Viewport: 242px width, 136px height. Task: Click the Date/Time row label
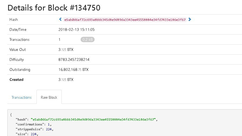[18, 29]
